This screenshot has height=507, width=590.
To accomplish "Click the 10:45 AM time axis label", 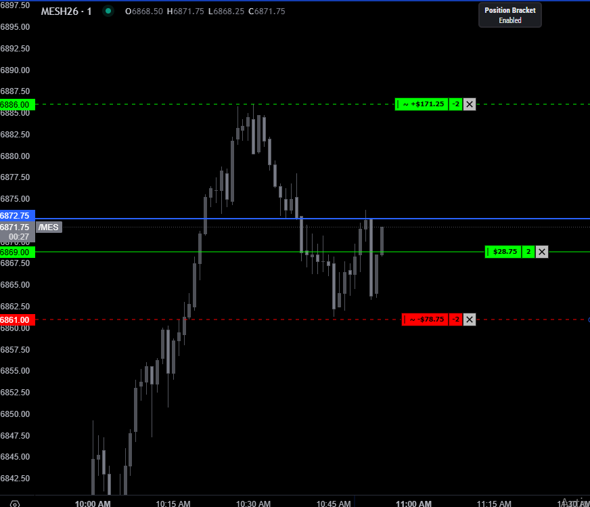I will (x=334, y=503).
